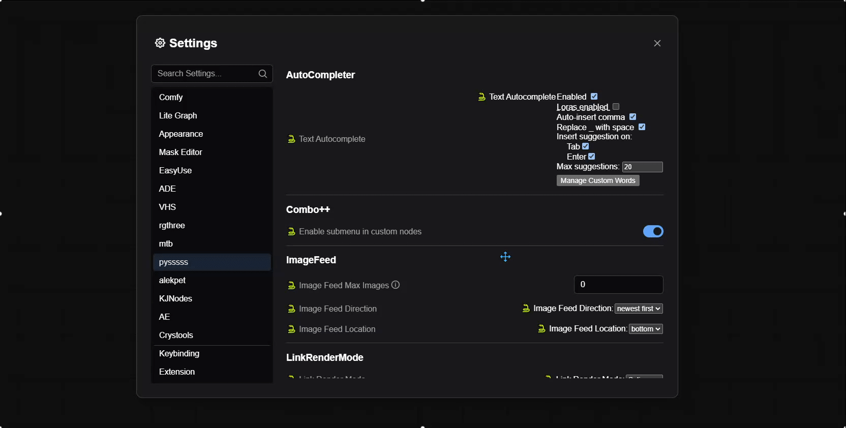Viewport: 846px width, 428px height.
Task: Enable the Loras enabled checkbox
Action: (616, 107)
